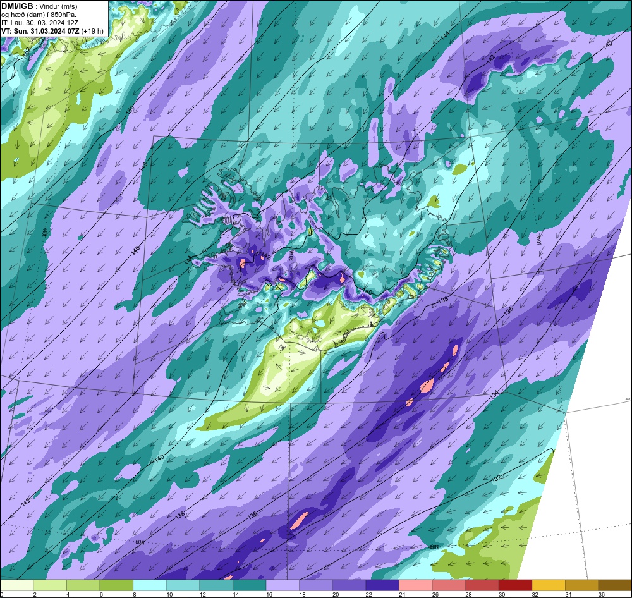Click the '134' contour label on the map
The image size is (632, 598).
coord(494,395)
